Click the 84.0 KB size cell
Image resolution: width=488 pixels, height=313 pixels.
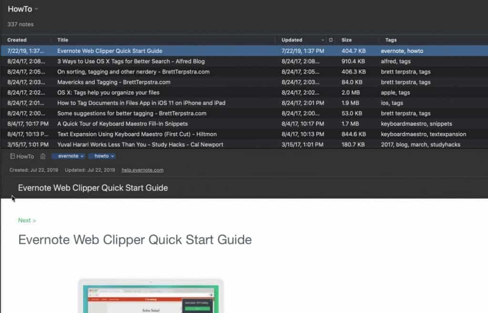click(352, 82)
